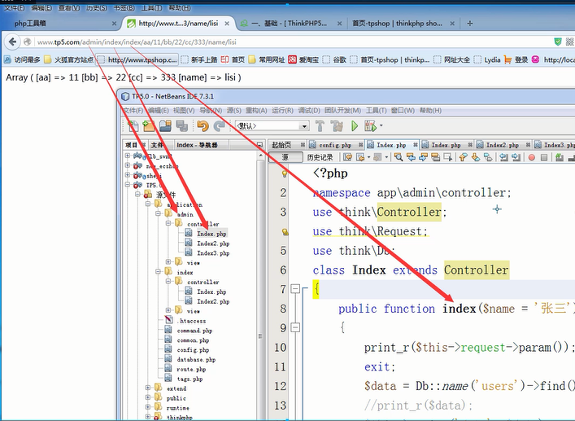The width and height of the screenshot is (575, 421).
Task: Click the Clean and Build hammer-broom icon
Action: tap(337, 126)
